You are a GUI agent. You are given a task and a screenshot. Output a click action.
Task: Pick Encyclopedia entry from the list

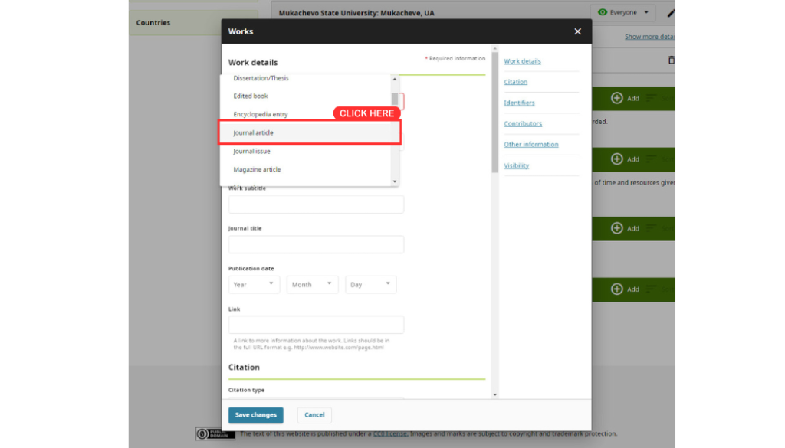(261, 114)
